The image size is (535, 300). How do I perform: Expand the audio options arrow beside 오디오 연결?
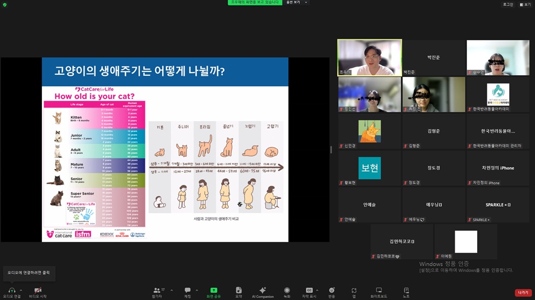tap(21, 290)
